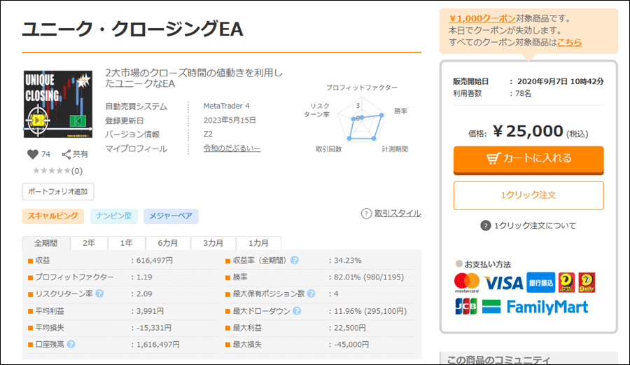Click help icon beside 収益率（全期間）
The image size is (630, 365).
(294, 261)
